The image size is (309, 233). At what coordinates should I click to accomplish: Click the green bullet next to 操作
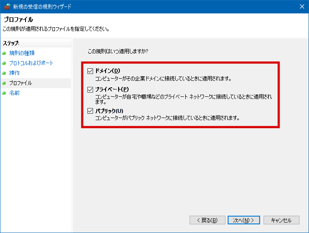4,73
